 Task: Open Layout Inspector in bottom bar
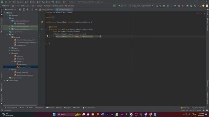pyautogui.click(x=198, y=108)
